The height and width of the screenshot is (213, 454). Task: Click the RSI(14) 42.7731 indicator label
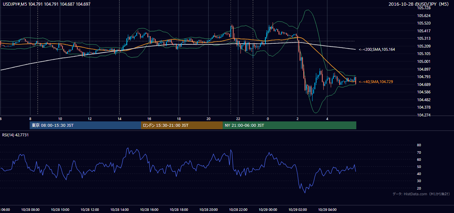[15, 135]
